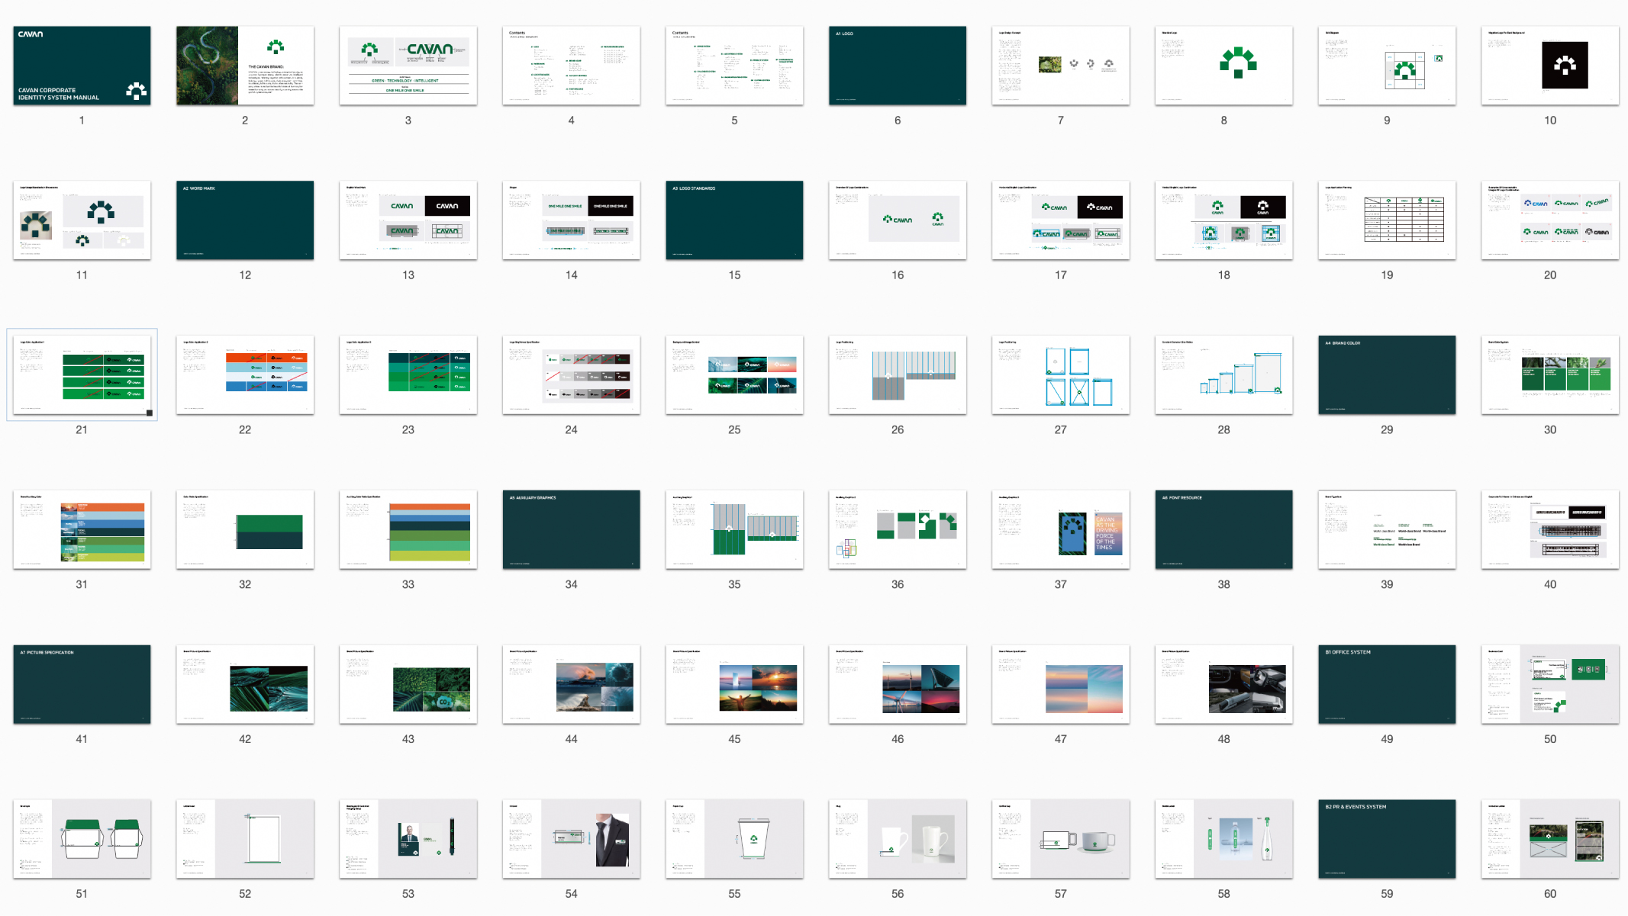
Task: Select slide 59 B2 PR & EVENTS SYSTEM divider
Action: [1387, 840]
